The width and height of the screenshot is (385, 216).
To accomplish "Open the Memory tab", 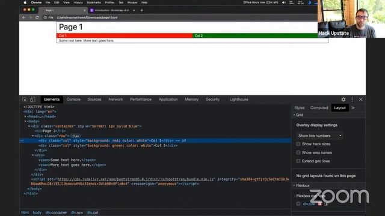I will (x=191, y=100).
